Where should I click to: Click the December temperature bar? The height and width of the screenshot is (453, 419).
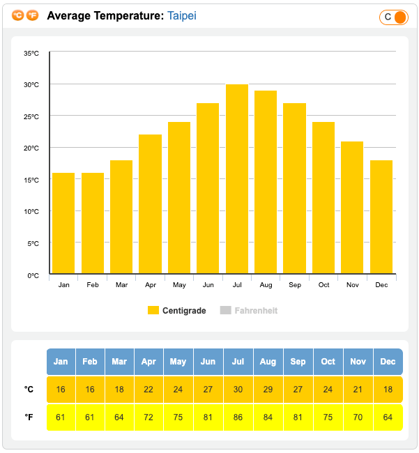pos(381,217)
